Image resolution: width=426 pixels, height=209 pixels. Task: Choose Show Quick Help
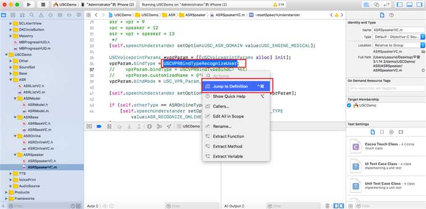tap(236, 96)
